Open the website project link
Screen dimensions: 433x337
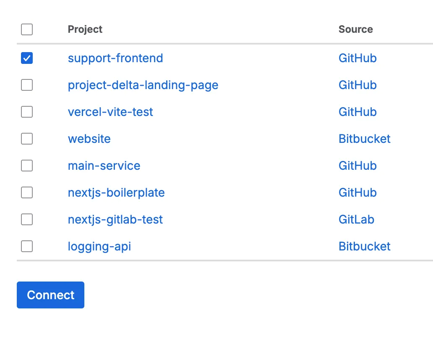point(89,139)
